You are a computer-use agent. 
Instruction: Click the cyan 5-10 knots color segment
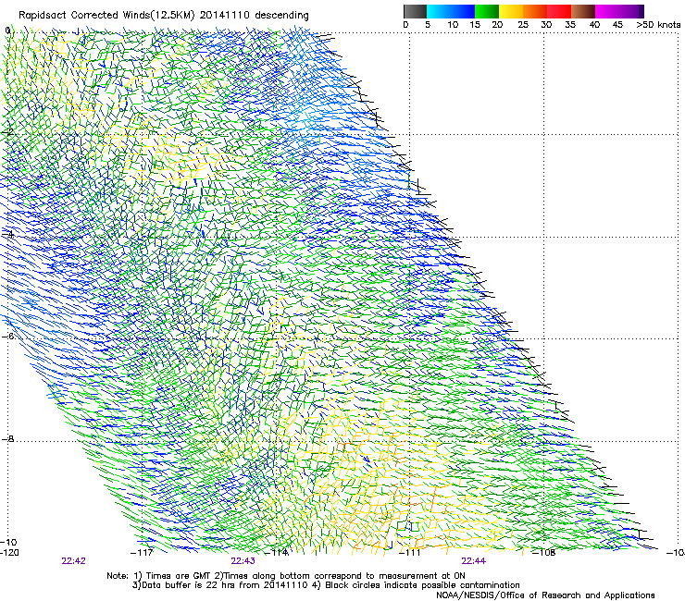click(439, 11)
